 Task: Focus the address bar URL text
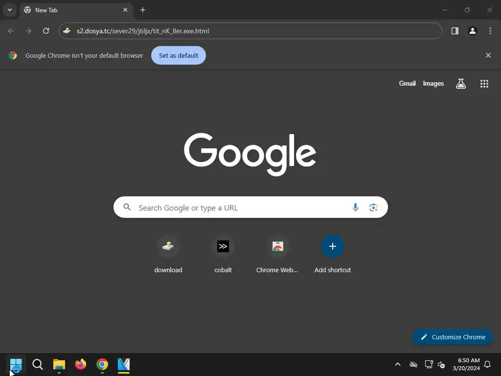[x=143, y=31]
